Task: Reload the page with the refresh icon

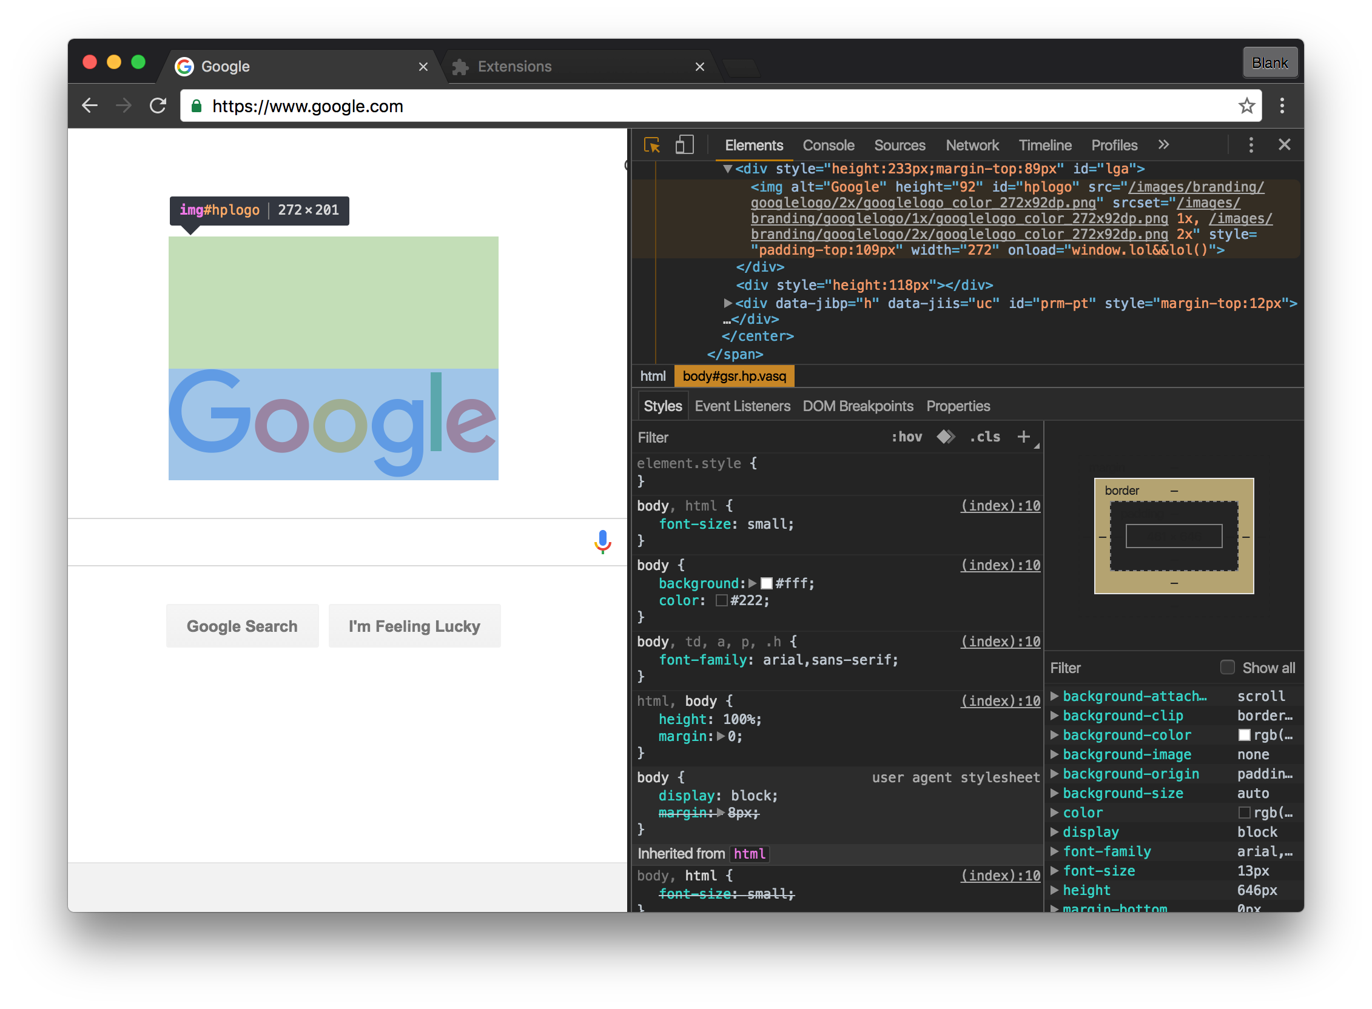Action: point(158,106)
